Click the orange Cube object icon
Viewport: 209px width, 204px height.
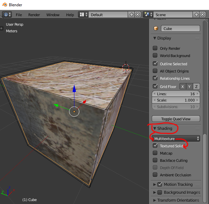pos(156,28)
